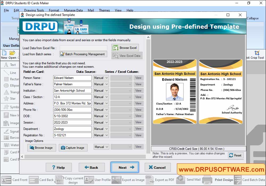Open the Help menu in the menu bar
This screenshot has height=186, width=266.
[130, 10]
